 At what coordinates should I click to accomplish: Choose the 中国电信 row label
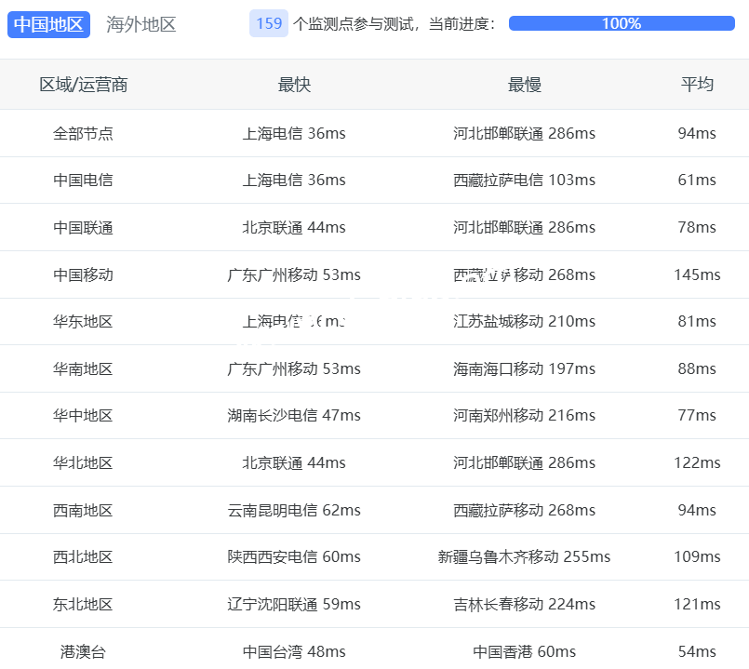click(84, 180)
